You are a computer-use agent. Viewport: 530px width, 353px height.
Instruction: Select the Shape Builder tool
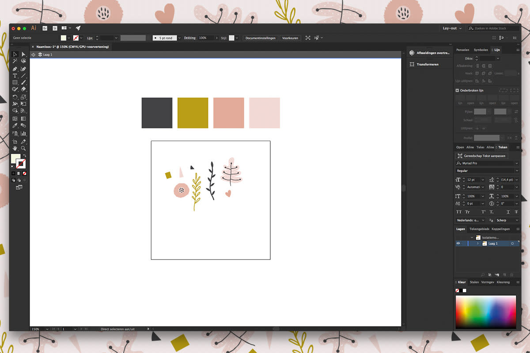click(15, 111)
